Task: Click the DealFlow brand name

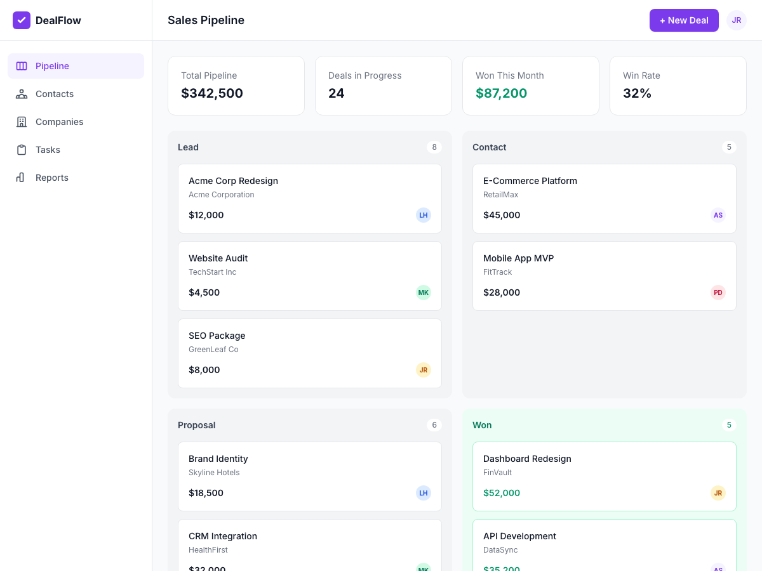Action: tap(58, 20)
